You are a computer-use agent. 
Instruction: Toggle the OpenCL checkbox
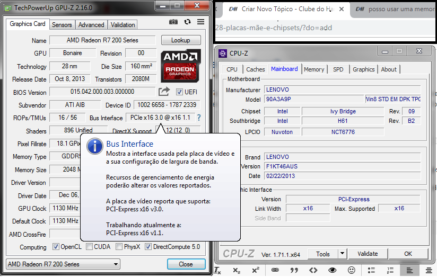coord(56,247)
